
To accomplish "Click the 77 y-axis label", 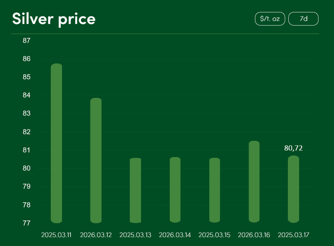I will pyautogui.click(x=27, y=223).
